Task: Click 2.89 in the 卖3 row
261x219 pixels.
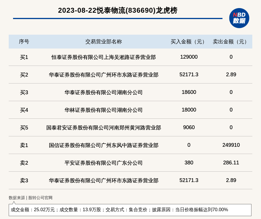Action: [231, 180]
